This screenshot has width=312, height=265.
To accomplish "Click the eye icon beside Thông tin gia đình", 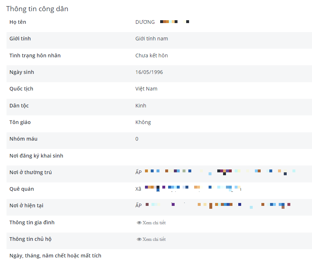I will (x=139, y=223).
